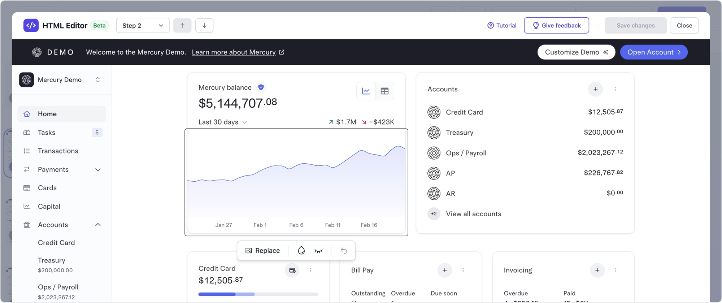Click the undo arrow in image toolbar
Viewport: 722px width, 303px height.
tap(344, 251)
